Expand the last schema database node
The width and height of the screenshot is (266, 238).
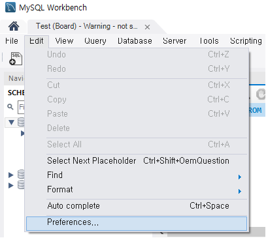pyautogui.click(x=11, y=185)
